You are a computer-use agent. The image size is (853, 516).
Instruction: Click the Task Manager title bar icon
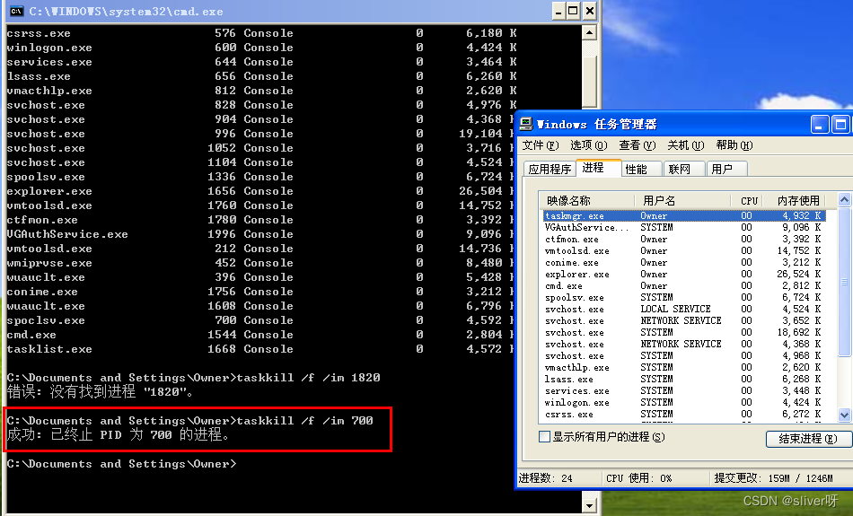coord(525,125)
